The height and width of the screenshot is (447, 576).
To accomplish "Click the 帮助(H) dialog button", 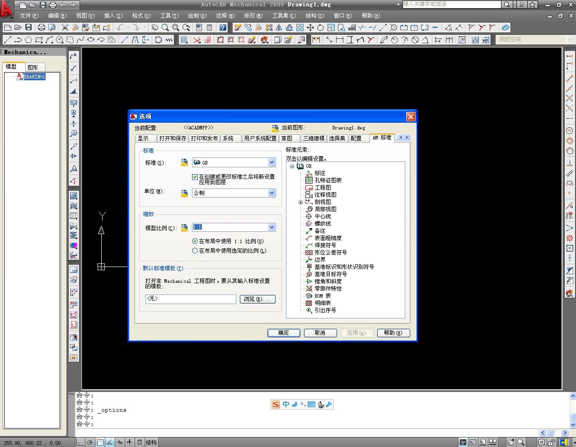I will (393, 333).
